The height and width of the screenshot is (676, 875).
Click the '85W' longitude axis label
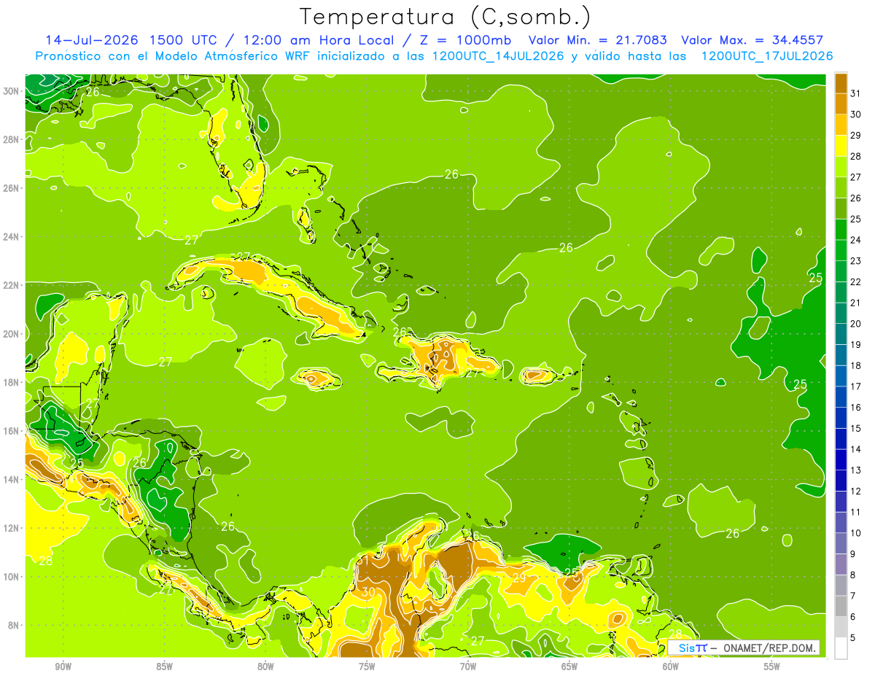(164, 667)
